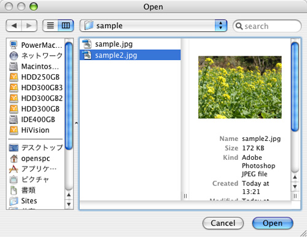The image size is (307, 237).
Task: Click the sidebar divider handle
Action: tap(76, 123)
